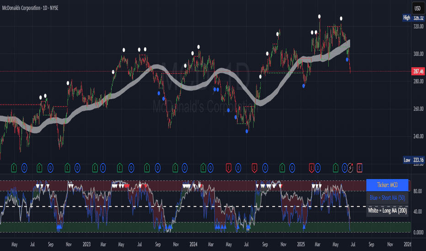Open the dividend marker at Mar 2024
426x251 pixels.
coord(211,168)
